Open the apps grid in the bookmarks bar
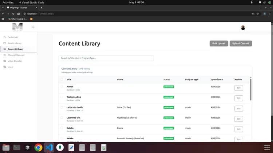Screen dimensions: 273x153 [3, 19]
